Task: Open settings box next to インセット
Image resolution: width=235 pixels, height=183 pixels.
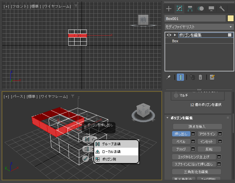Action: click(220, 141)
